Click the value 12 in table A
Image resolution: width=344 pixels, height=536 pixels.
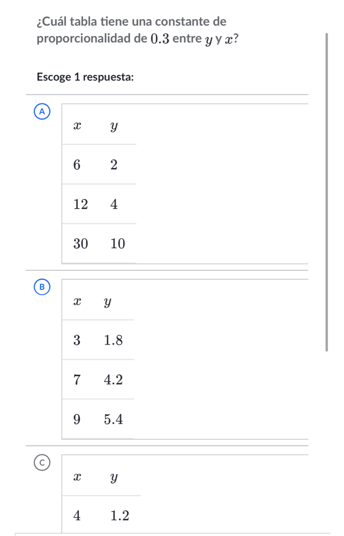coord(81,204)
